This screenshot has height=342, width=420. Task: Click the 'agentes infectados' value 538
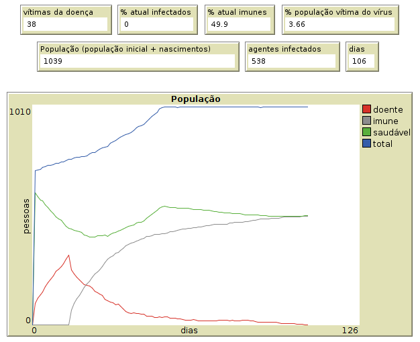291,61
